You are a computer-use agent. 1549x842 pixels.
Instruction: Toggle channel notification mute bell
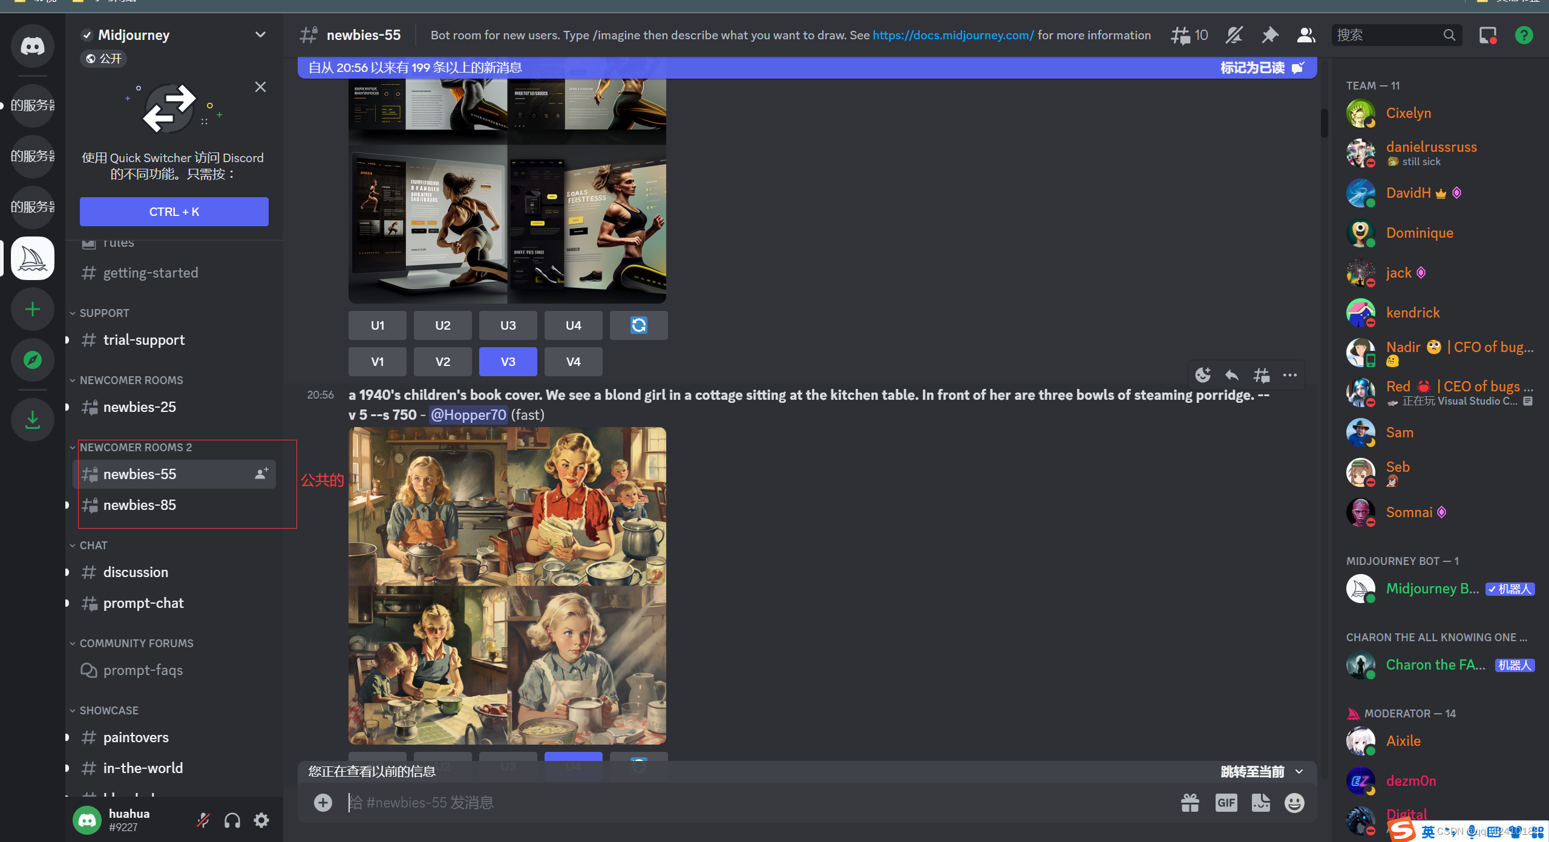click(1234, 35)
